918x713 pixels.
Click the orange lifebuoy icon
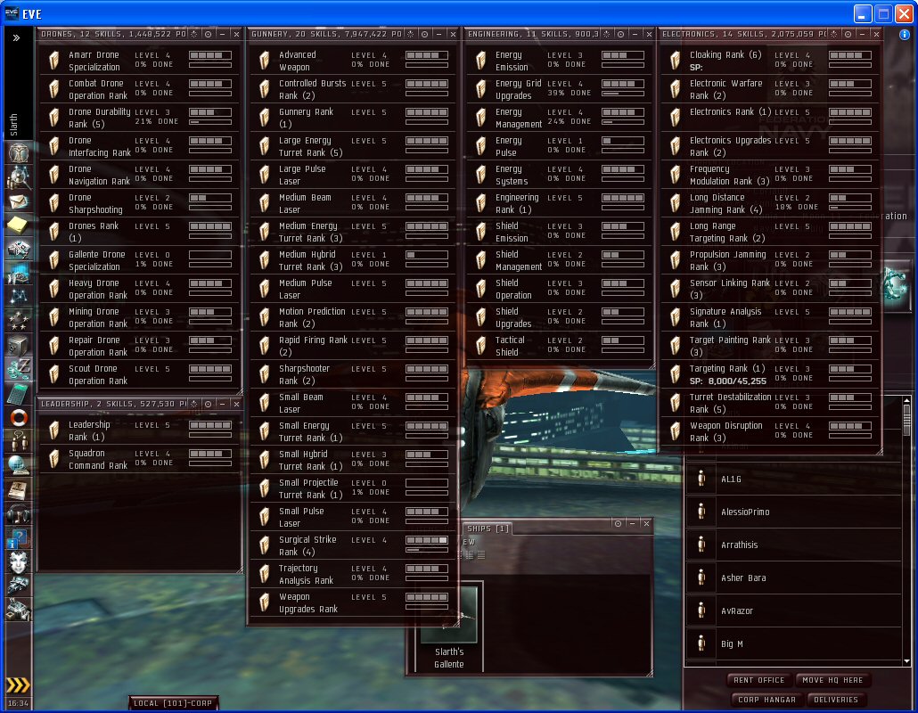click(19, 418)
